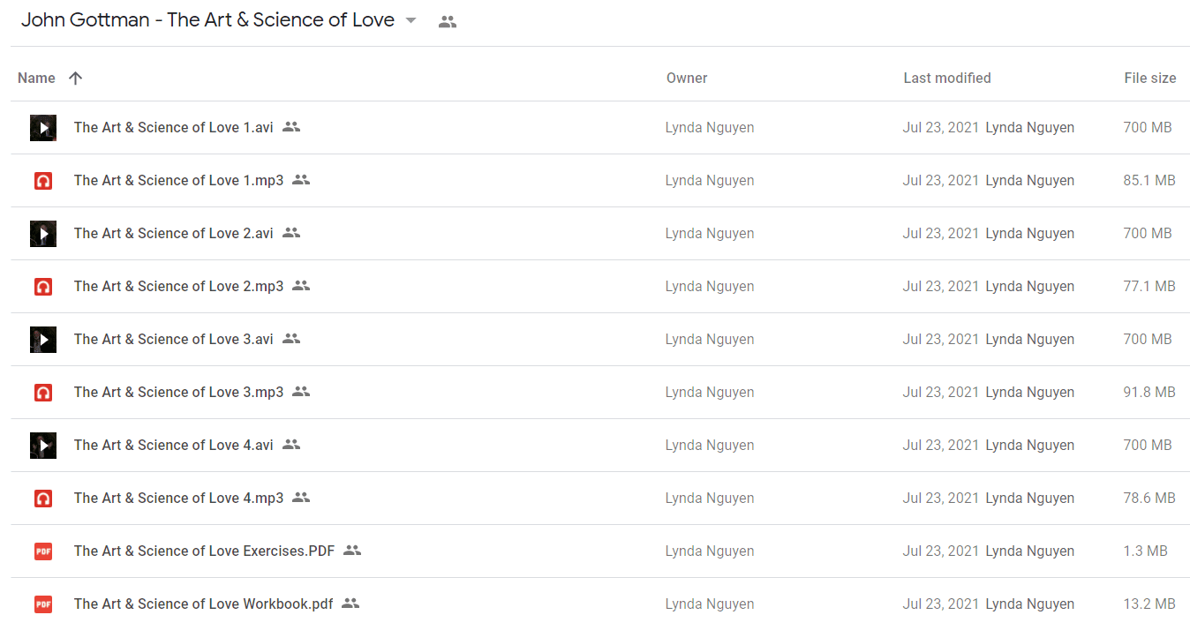Reverse sort order with Name arrow
The image size is (1190, 630).
click(x=75, y=78)
